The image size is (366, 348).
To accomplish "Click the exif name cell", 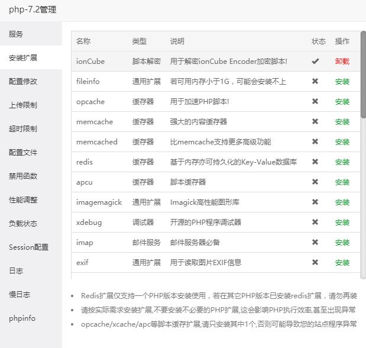I will [82, 262].
